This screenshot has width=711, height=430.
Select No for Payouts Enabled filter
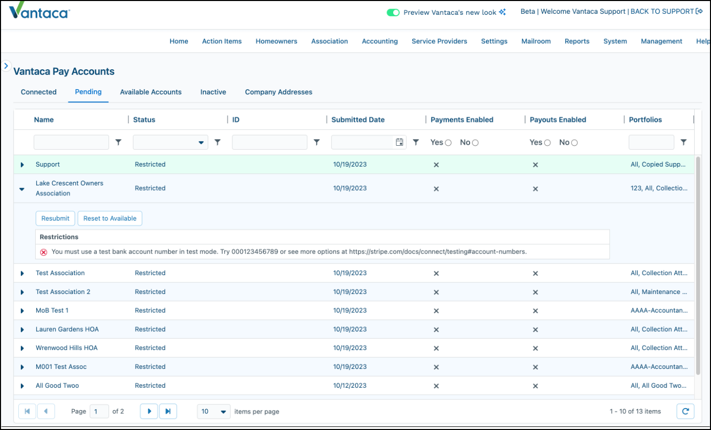pyautogui.click(x=575, y=143)
